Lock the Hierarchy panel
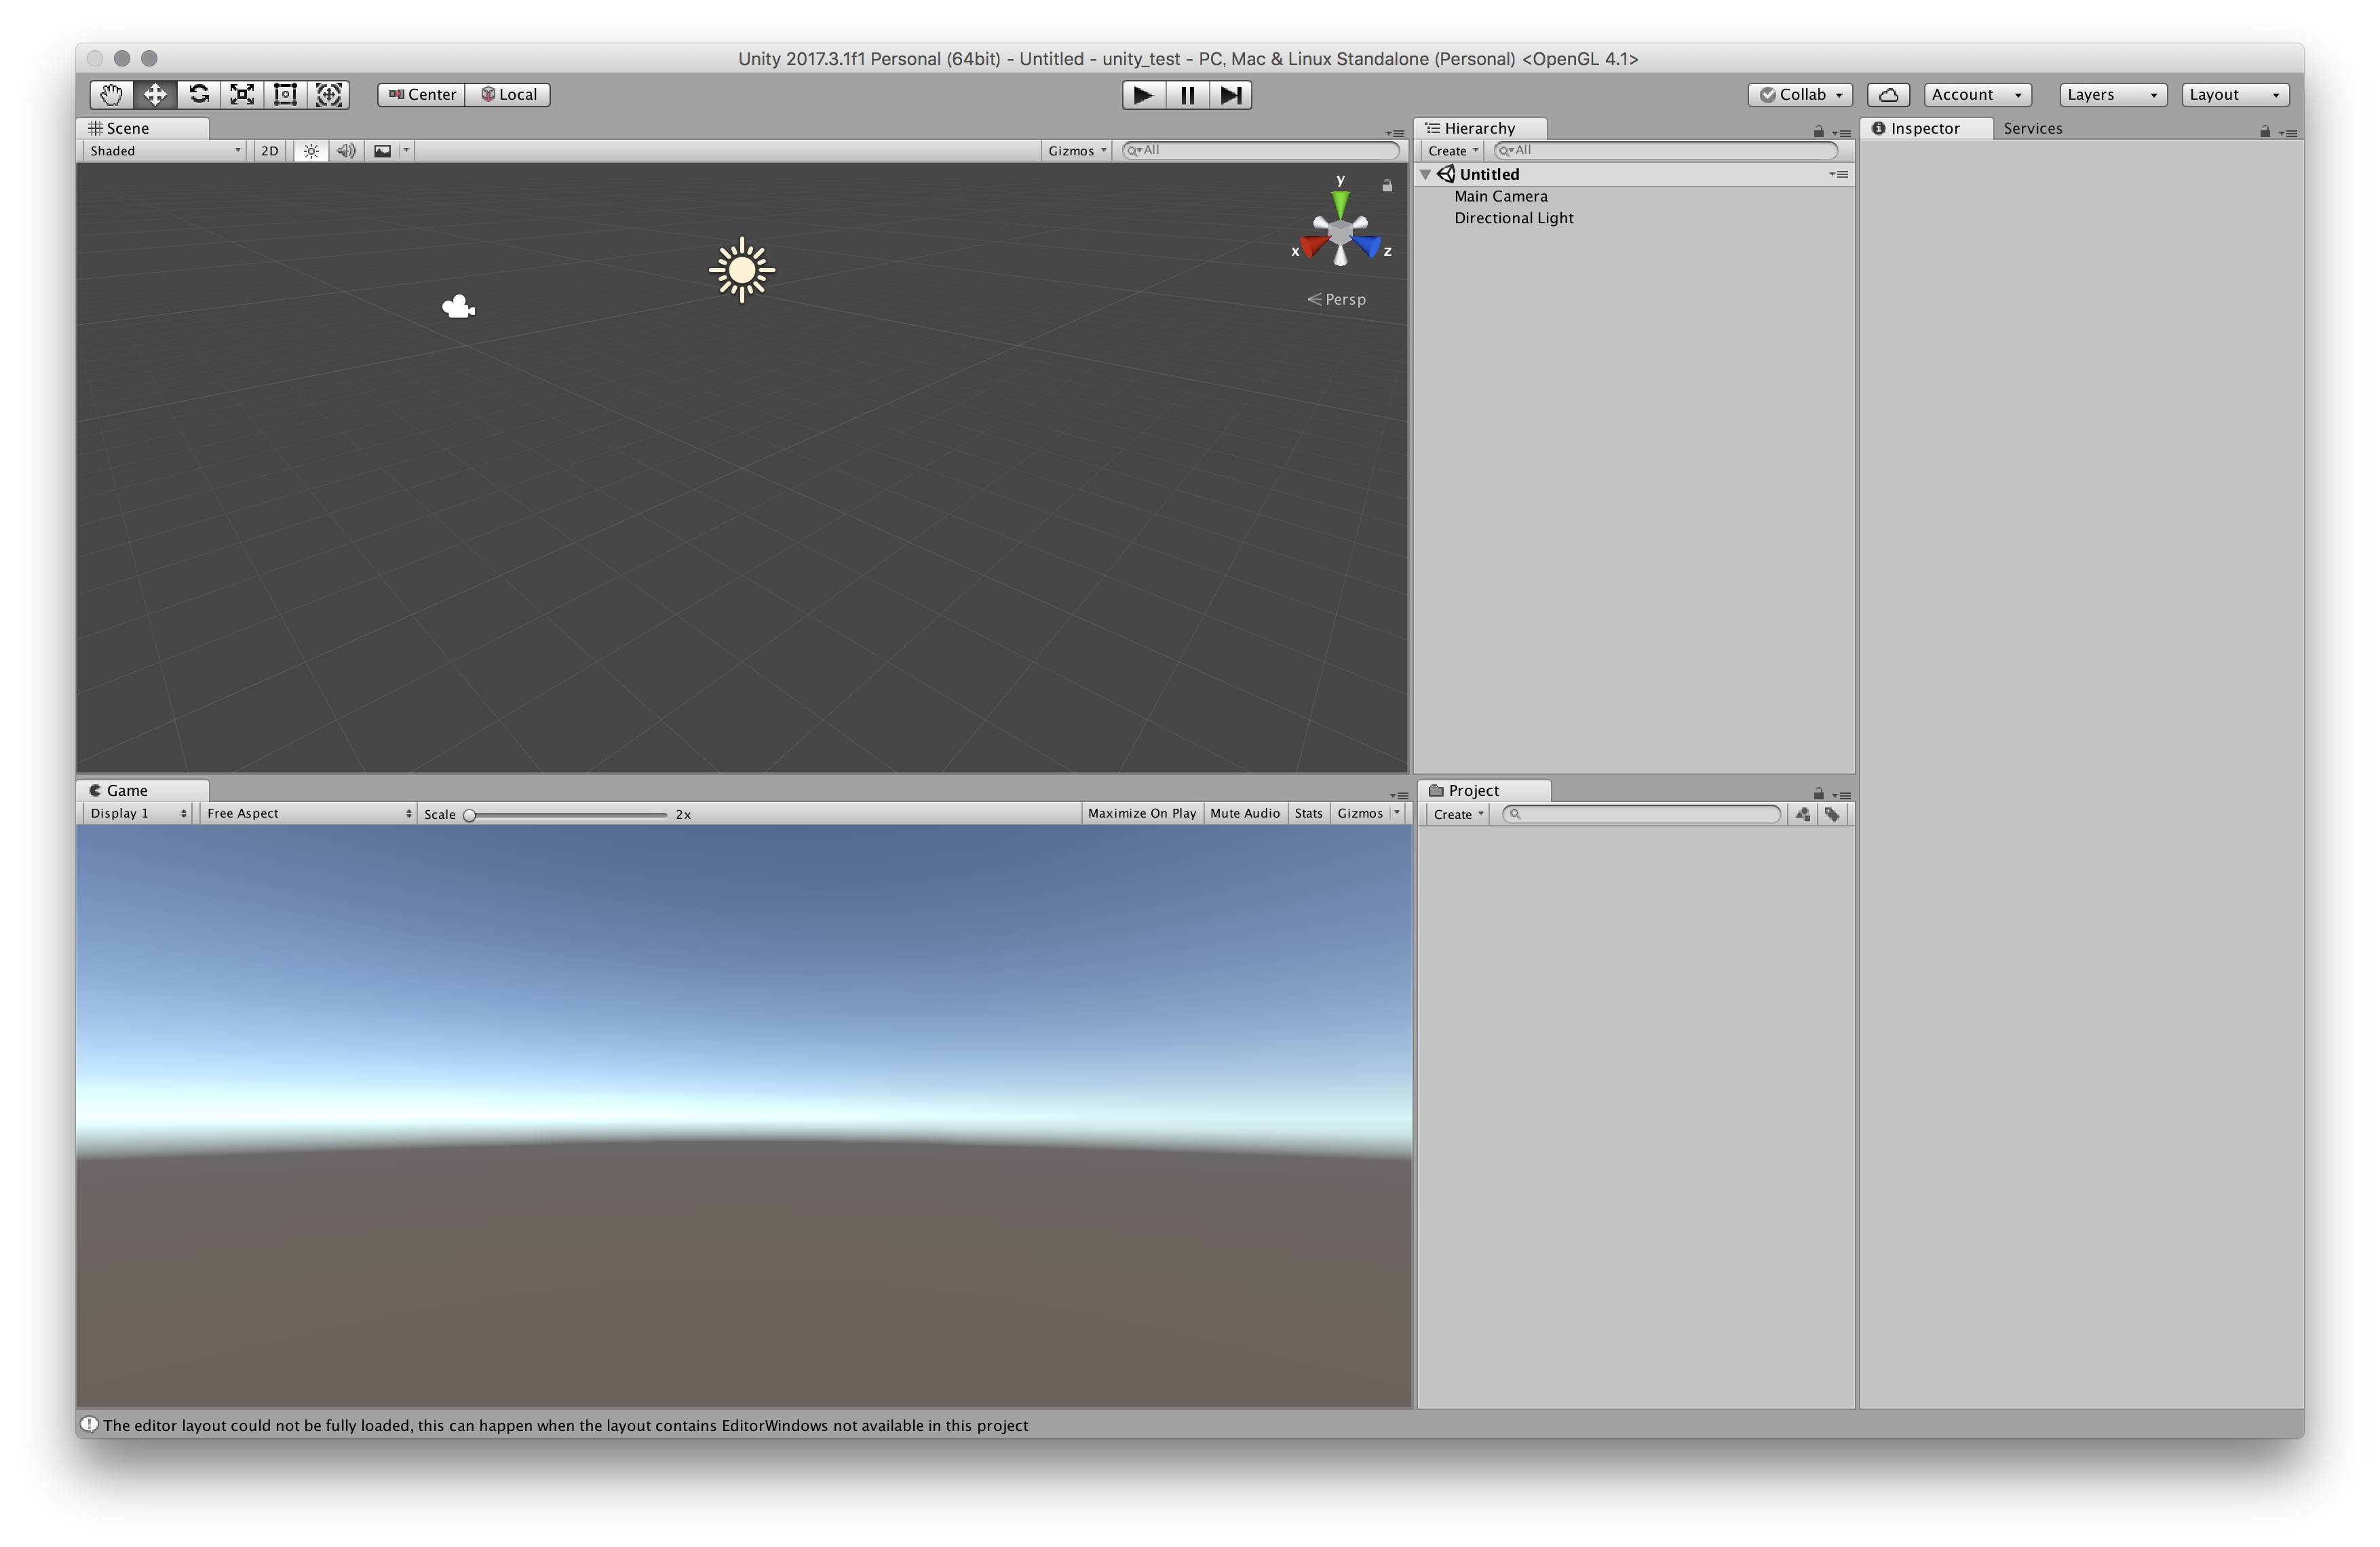The height and width of the screenshot is (1547, 2380). tap(1819, 131)
